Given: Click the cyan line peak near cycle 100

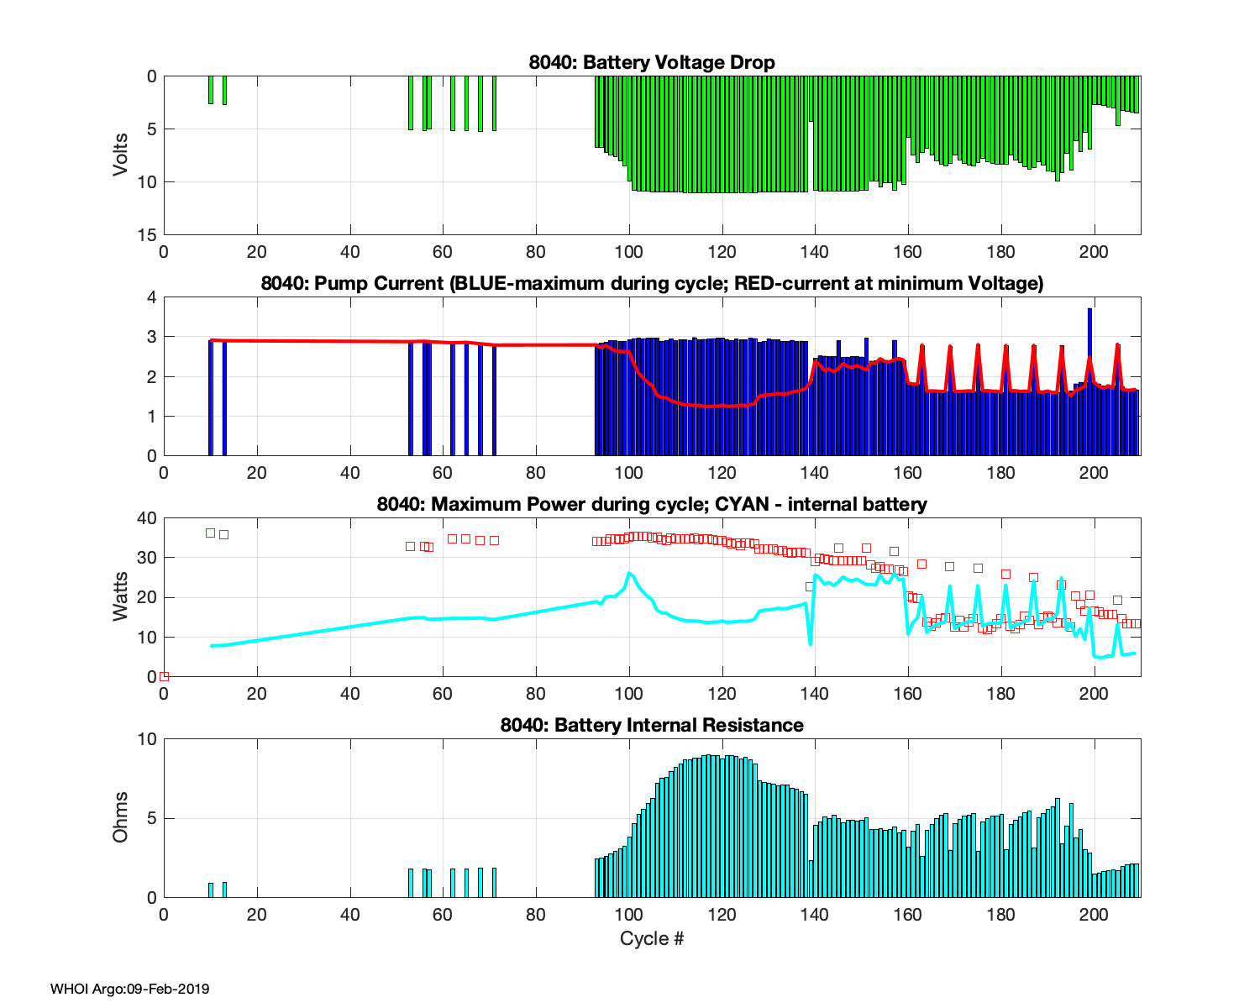Looking at the screenshot, I should pyautogui.click(x=629, y=574).
